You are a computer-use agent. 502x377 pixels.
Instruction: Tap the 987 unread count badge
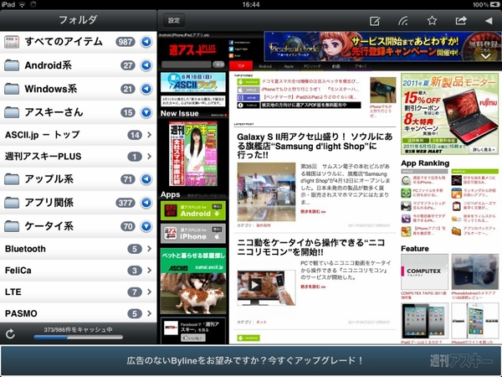click(x=125, y=42)
